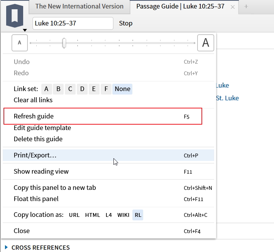Select Float this panel option

36,199
